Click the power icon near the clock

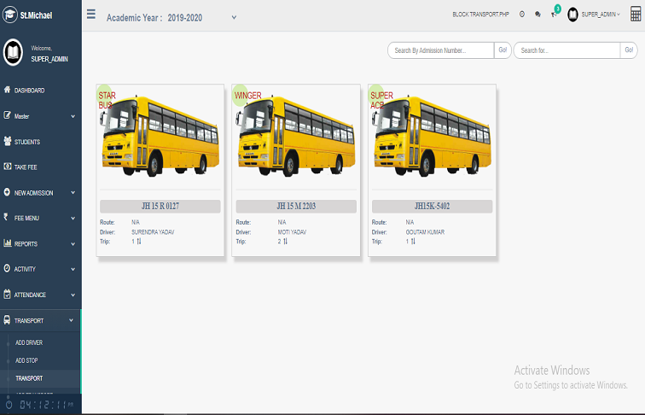pyautogui.click(x=9, y=405)
